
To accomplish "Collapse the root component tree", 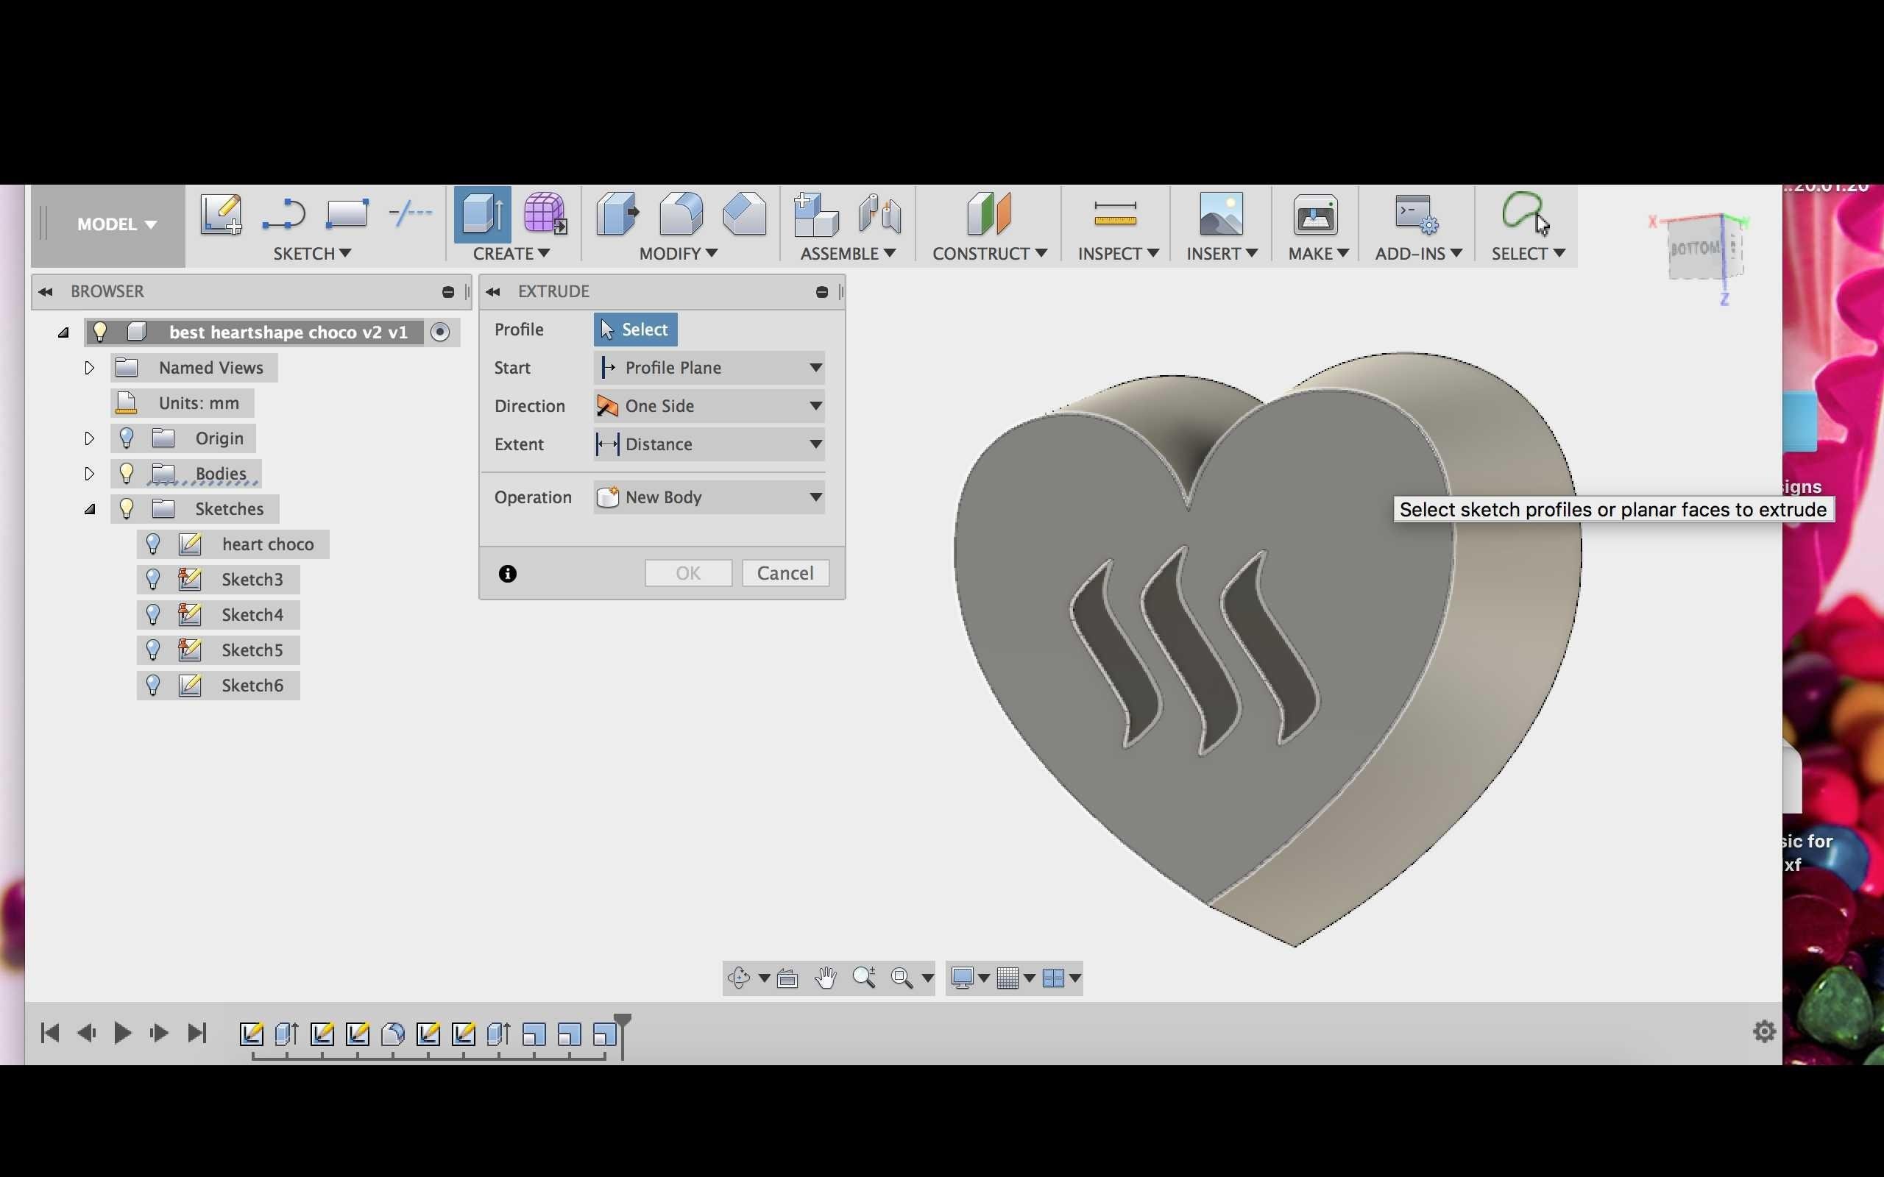I will pyautogui.click(x=63, y=333).
